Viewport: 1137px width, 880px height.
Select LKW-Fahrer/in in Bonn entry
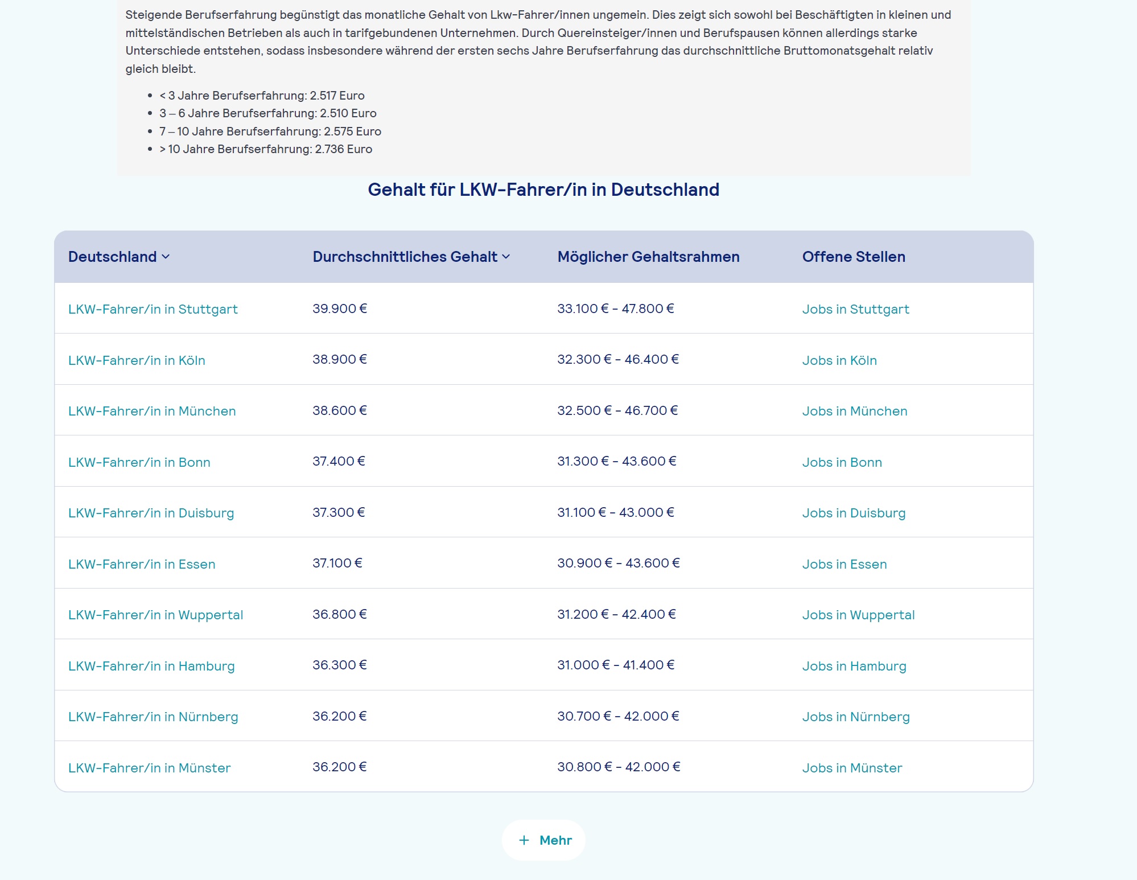[139, 462]
